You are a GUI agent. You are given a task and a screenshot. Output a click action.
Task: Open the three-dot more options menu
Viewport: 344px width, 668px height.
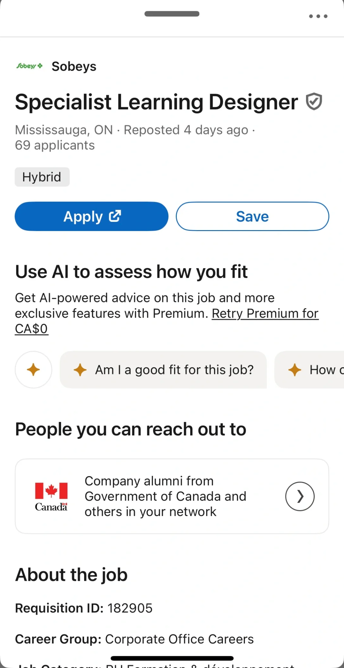pos(318,16)
